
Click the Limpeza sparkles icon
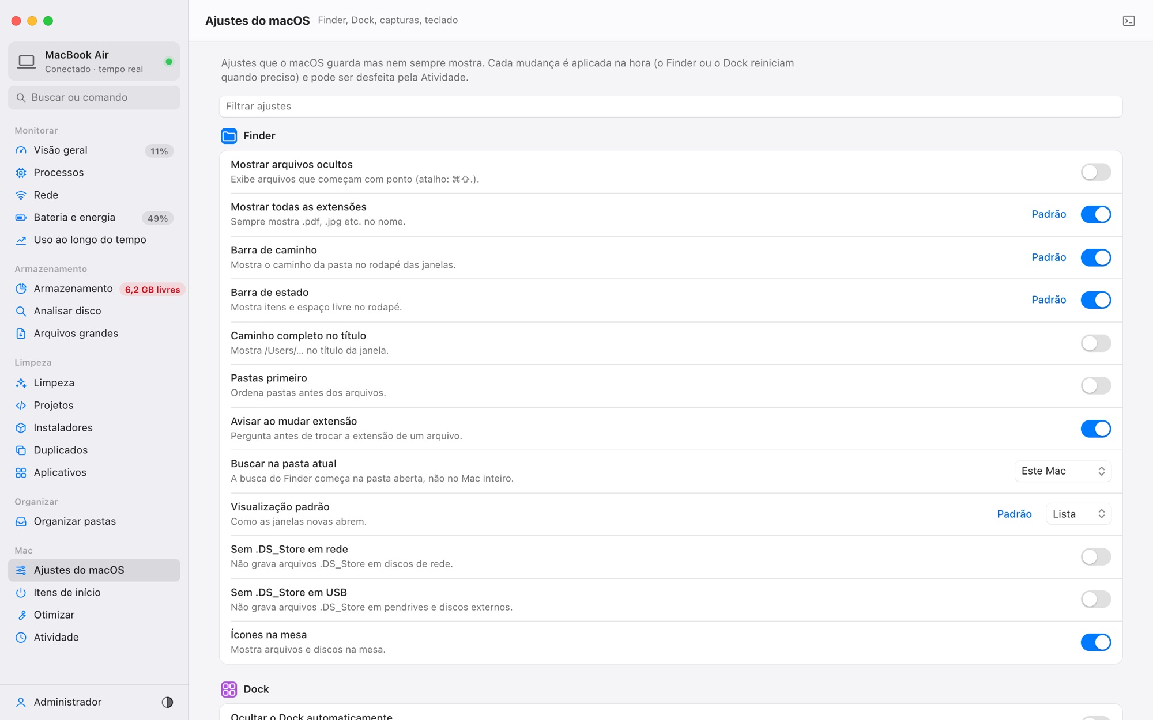[x=21, y=383]
